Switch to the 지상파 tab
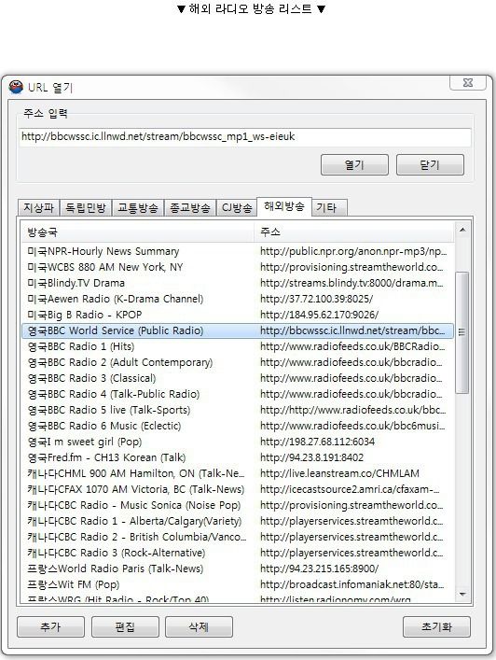The width and height of the screenshot is (496, 660). [x=38, y=207]
